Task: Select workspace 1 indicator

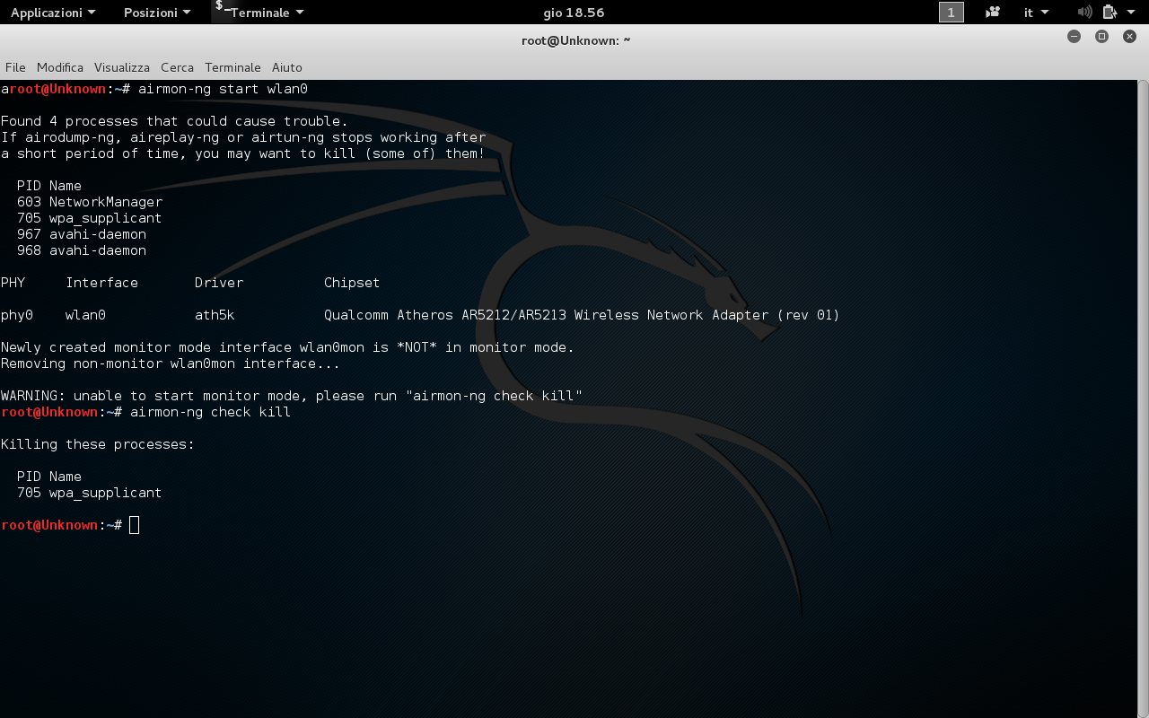Action: pos(951,13)
